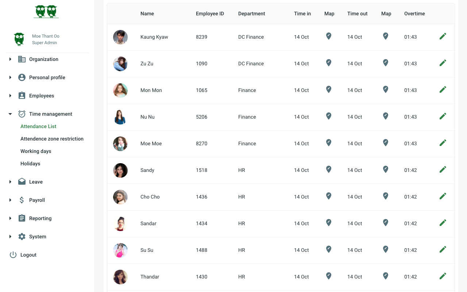The height and width of the screenshot is (292, 467).
Task: Click the System gear icon
Action: (22, 237)
